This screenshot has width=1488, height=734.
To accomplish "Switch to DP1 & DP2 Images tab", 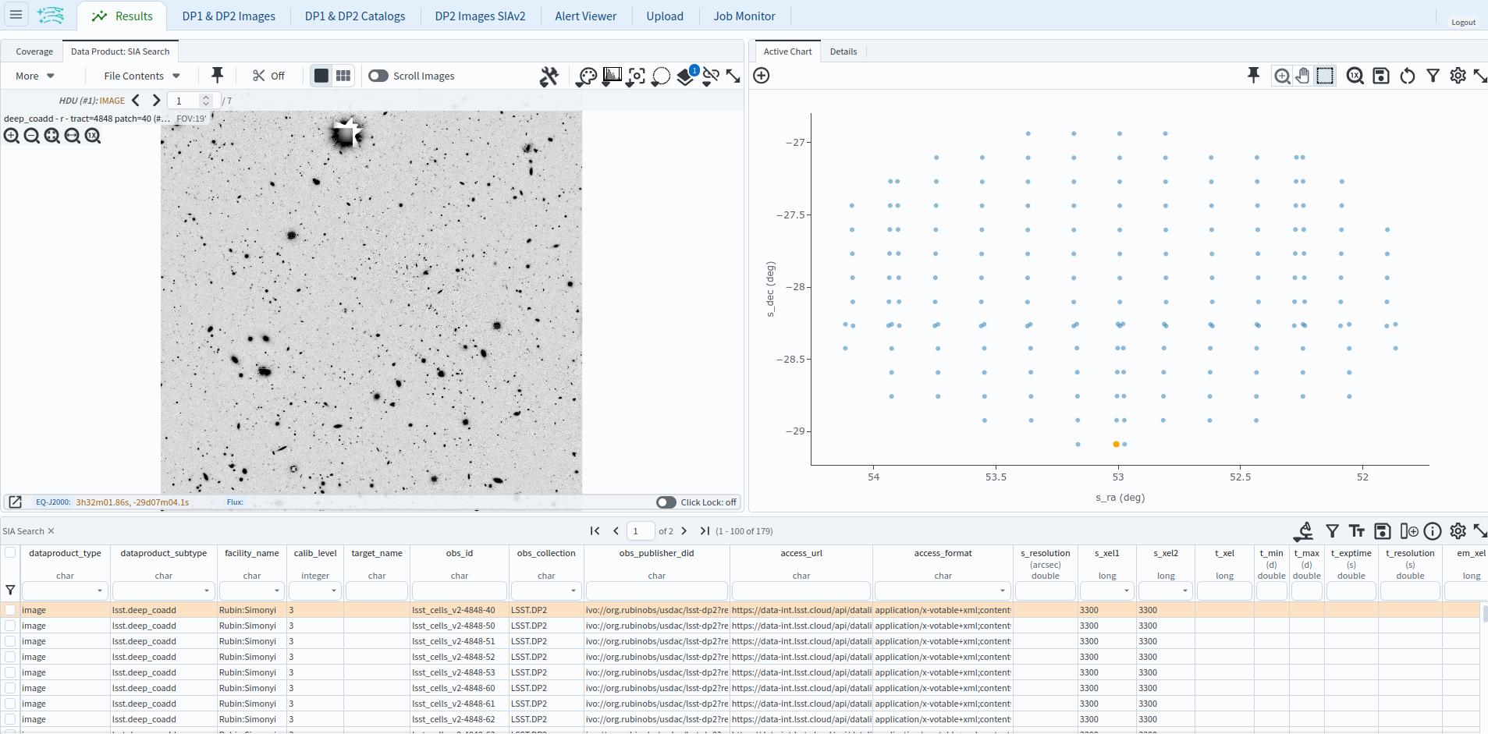I will [229, 16].
